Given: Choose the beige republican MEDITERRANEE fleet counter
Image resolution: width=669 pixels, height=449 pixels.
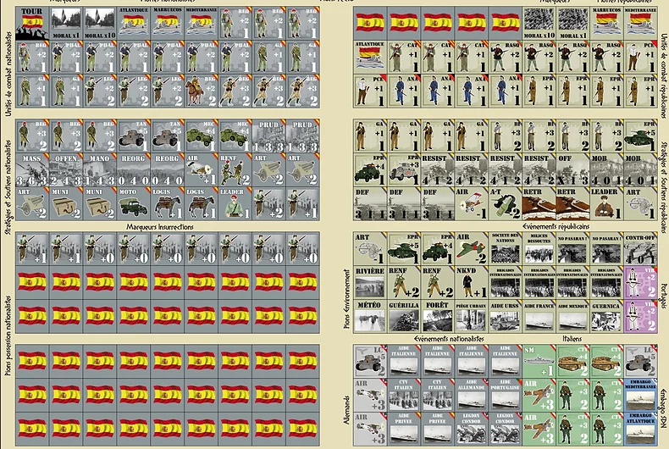Looking at the screenshot, I should [x=641, y=24].
